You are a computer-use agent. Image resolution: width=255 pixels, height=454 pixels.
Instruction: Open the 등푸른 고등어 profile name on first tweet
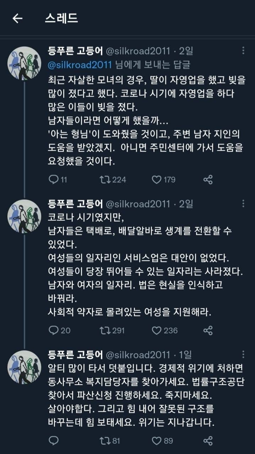point(75,51)
